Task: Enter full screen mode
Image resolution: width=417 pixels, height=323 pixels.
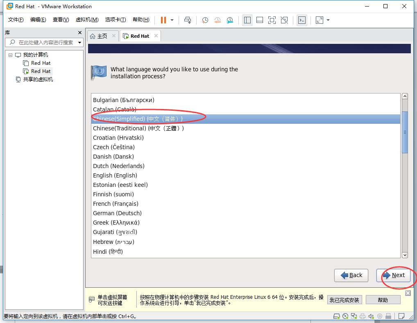Action: [272, 20]
